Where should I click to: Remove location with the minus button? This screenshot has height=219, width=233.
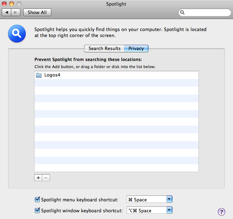tap(46, 178)
